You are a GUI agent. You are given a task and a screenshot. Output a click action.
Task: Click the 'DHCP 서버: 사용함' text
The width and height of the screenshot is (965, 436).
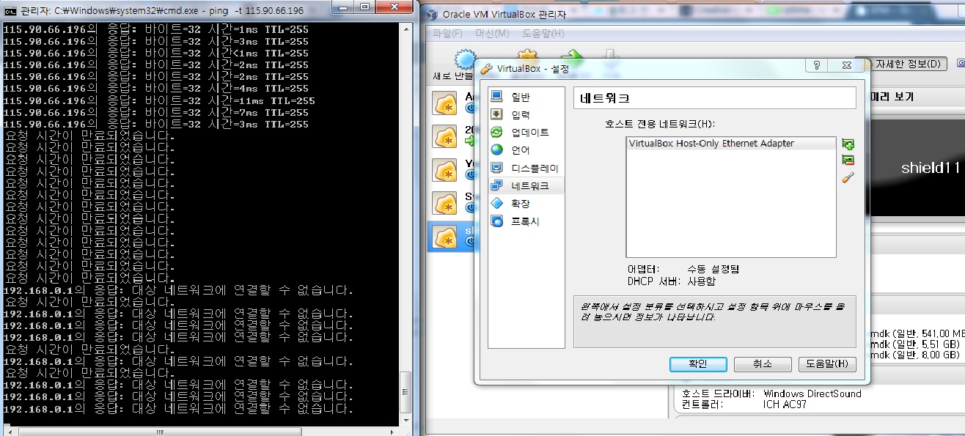click(672, 281)
